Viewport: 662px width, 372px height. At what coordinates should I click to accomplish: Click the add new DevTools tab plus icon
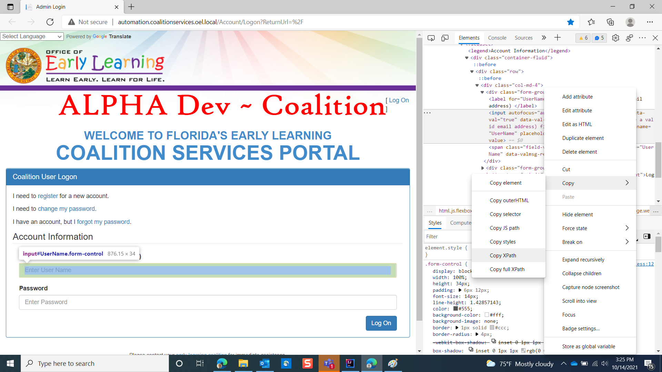pyautogui.click(x=558, y=38)
